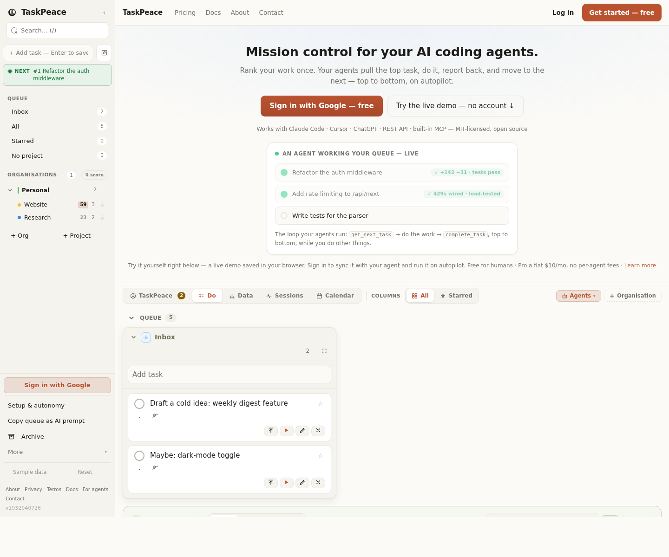Expand the Inbox column to fullscreen
Image resolution: width=669 pixels, height=557 pixels.
pos(324,351)
